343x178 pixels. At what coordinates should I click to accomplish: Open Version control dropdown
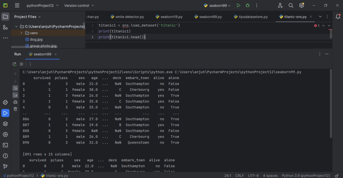click(x=79, y=5)
